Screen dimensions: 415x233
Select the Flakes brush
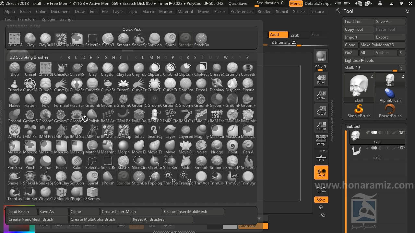pyautogui.click(x=15, y=101)
